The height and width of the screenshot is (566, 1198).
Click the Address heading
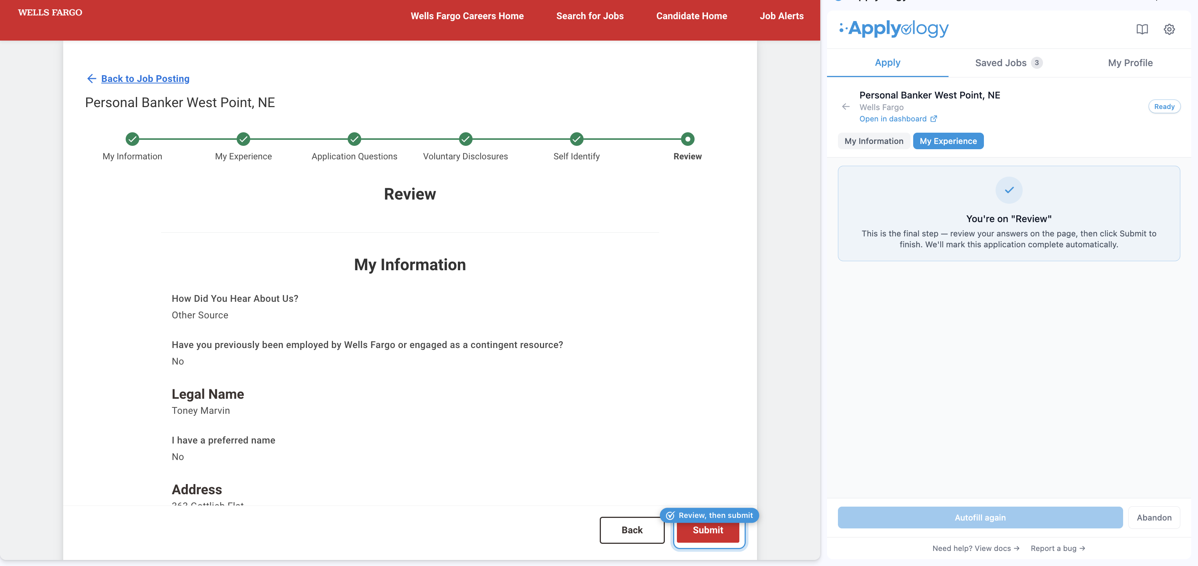point(197,490)
